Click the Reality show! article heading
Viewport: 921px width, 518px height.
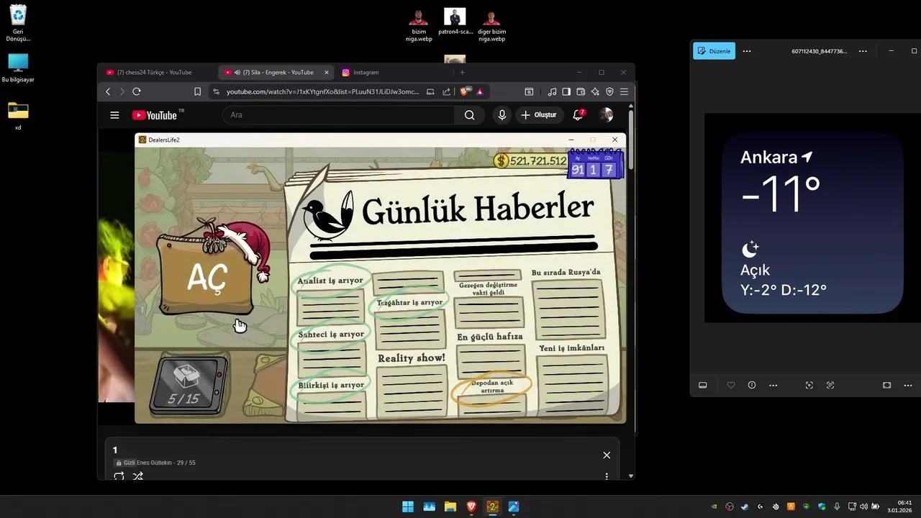pyautogui.click(x=412, y=358)
